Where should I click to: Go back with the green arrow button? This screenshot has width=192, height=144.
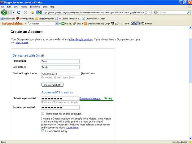pos(4,12)
